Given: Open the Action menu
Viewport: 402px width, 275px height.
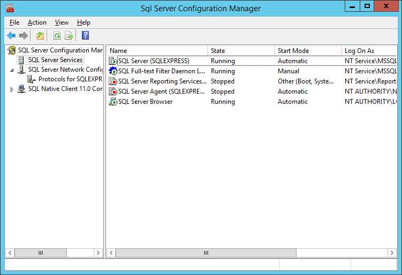Looking at the screenshot, I should point(37,22).
